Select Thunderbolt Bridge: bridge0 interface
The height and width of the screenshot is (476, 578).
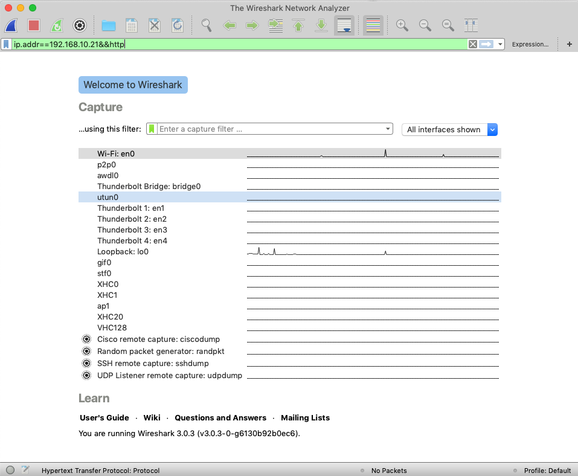click(x=289, y=186)
